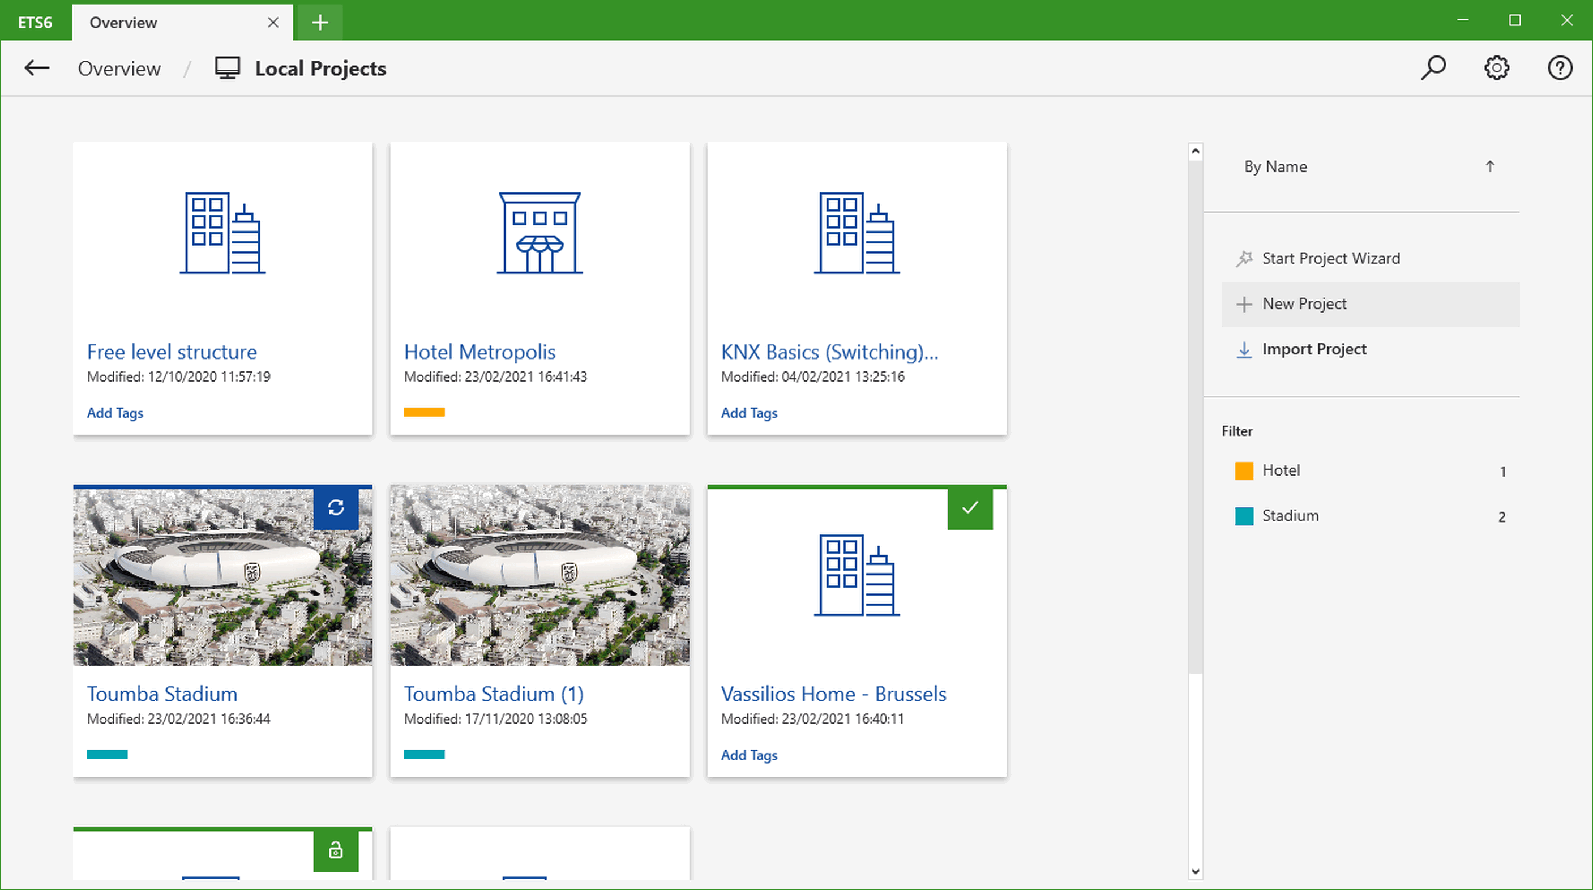Select the Overview tab

pyautogui.click(x=182, y=23)
